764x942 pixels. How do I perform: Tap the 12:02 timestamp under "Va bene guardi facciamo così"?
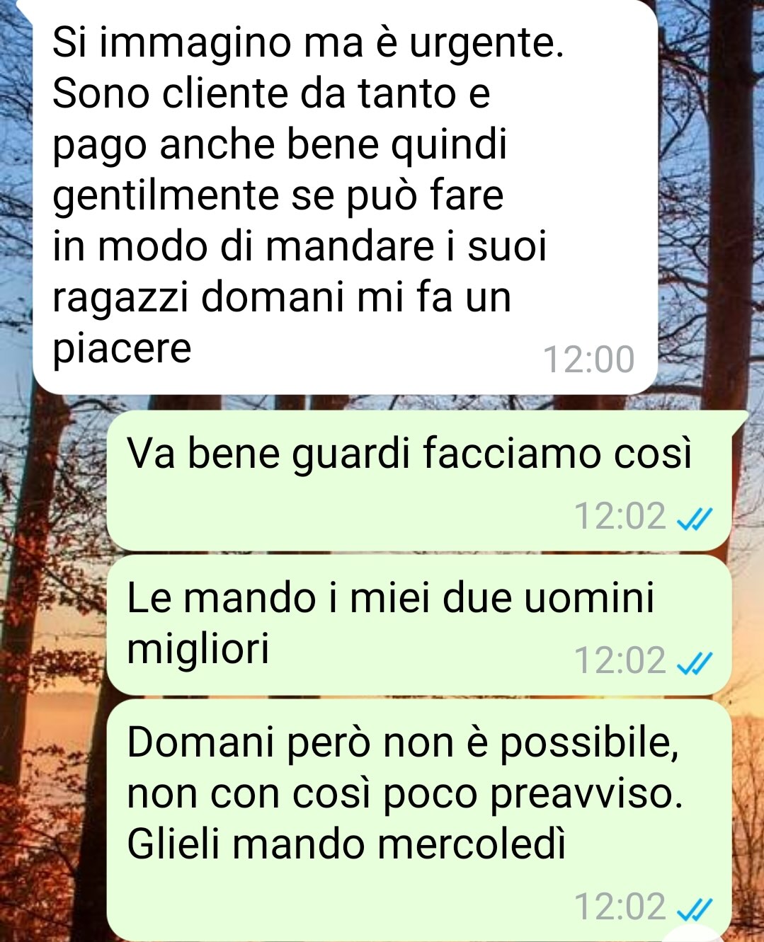click(620, 516)
